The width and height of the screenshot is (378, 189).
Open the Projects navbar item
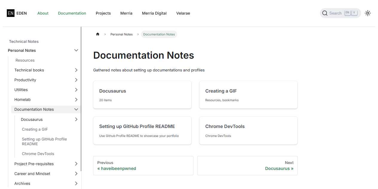103,13
